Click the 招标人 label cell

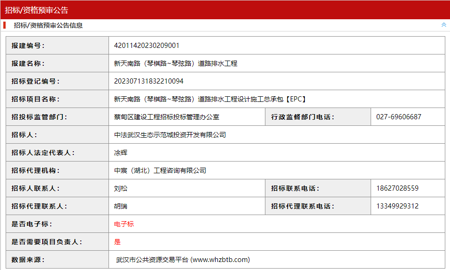[x=57, y=135]
